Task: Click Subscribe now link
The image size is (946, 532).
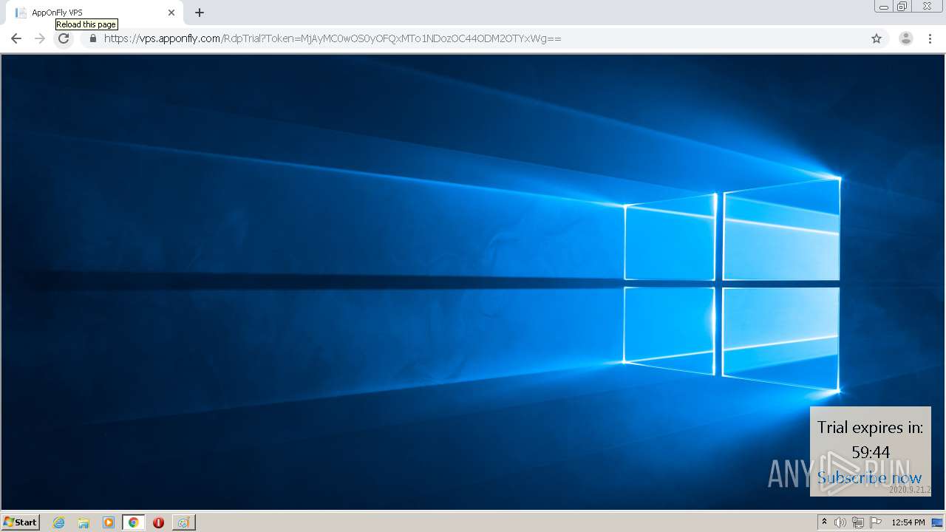Action: point(870,478)
